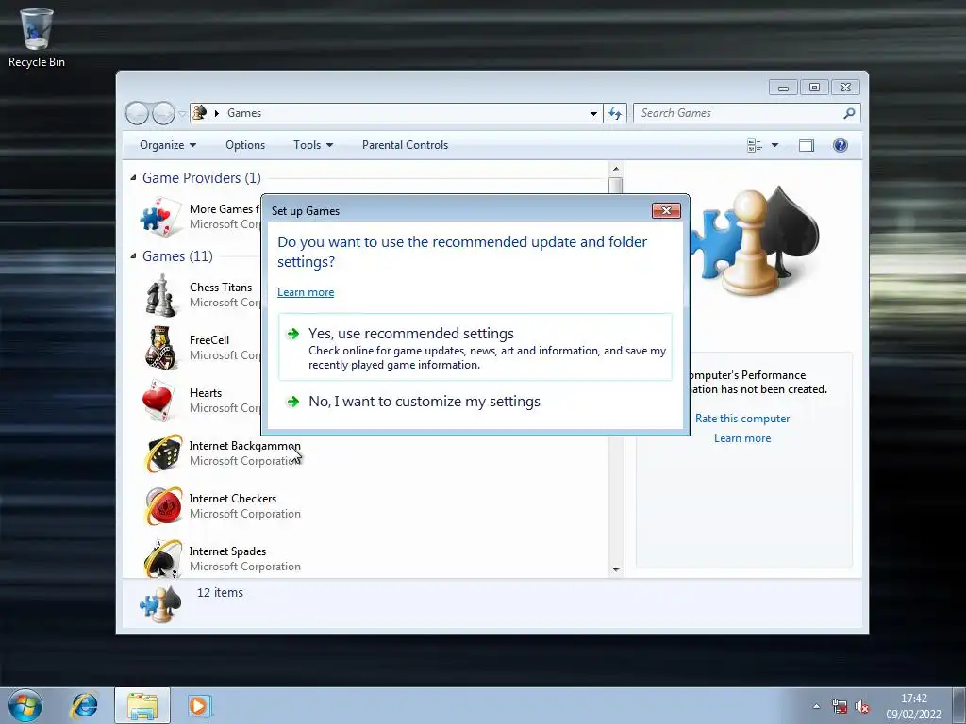The image size is (966, 724).
Task: Open the address bar history dropdown
Action: [593, 113]
